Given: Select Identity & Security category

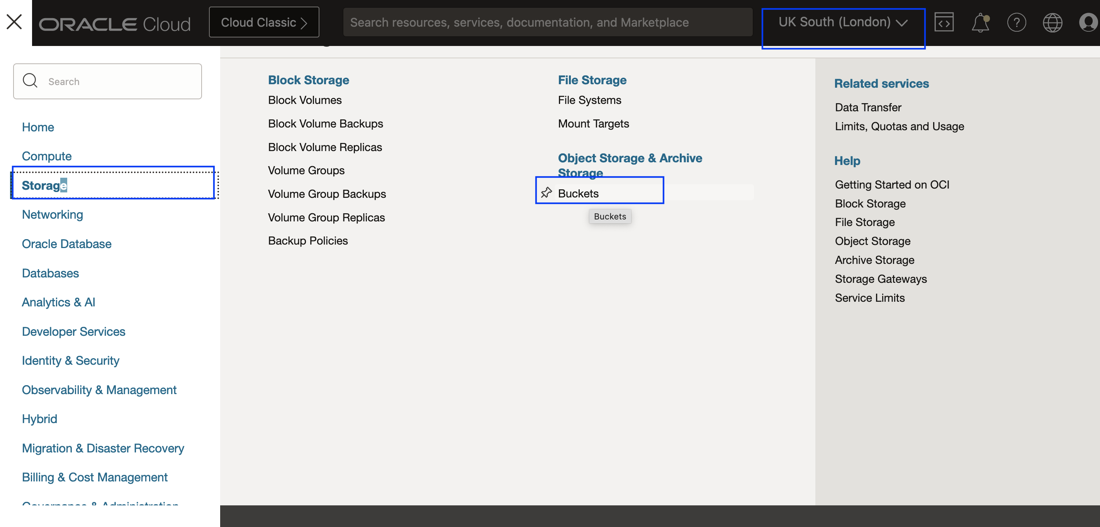Looking at the screenshot, I should pos(70,361).
